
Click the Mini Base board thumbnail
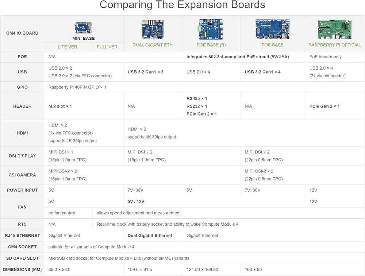83,28
